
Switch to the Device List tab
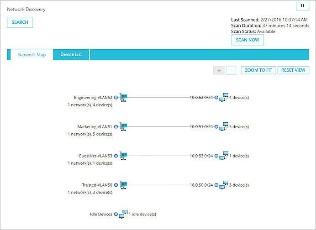[x=71, y=55]
